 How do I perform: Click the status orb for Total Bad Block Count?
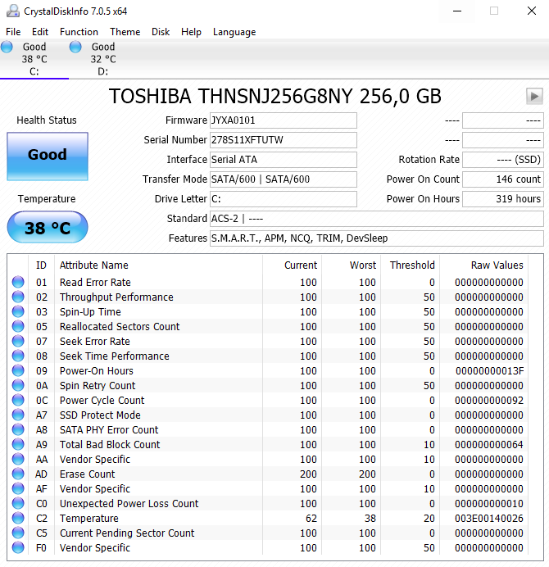[18, 444]
